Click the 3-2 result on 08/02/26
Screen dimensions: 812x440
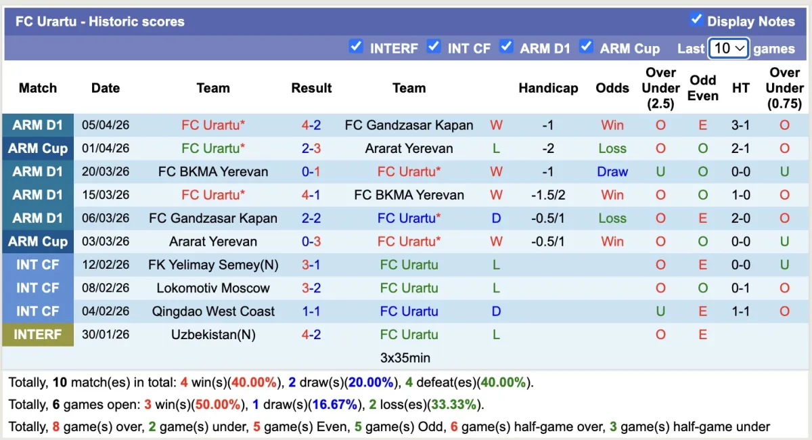[311, 288]
